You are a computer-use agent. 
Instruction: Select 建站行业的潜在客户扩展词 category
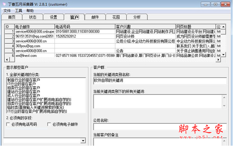pyautogui.click(x=39, y=100)
